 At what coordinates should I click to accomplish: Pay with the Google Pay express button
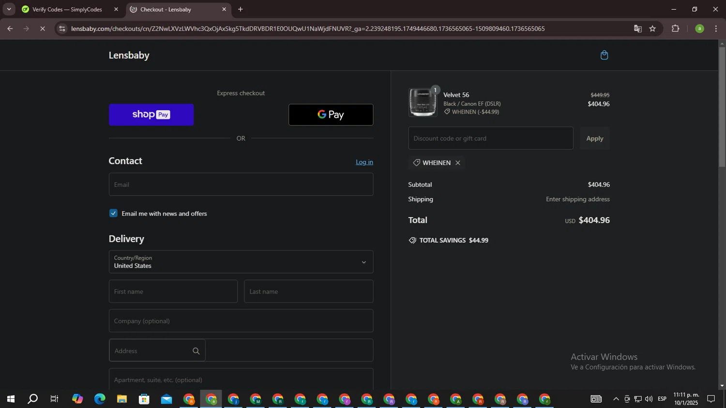(331, 115)
